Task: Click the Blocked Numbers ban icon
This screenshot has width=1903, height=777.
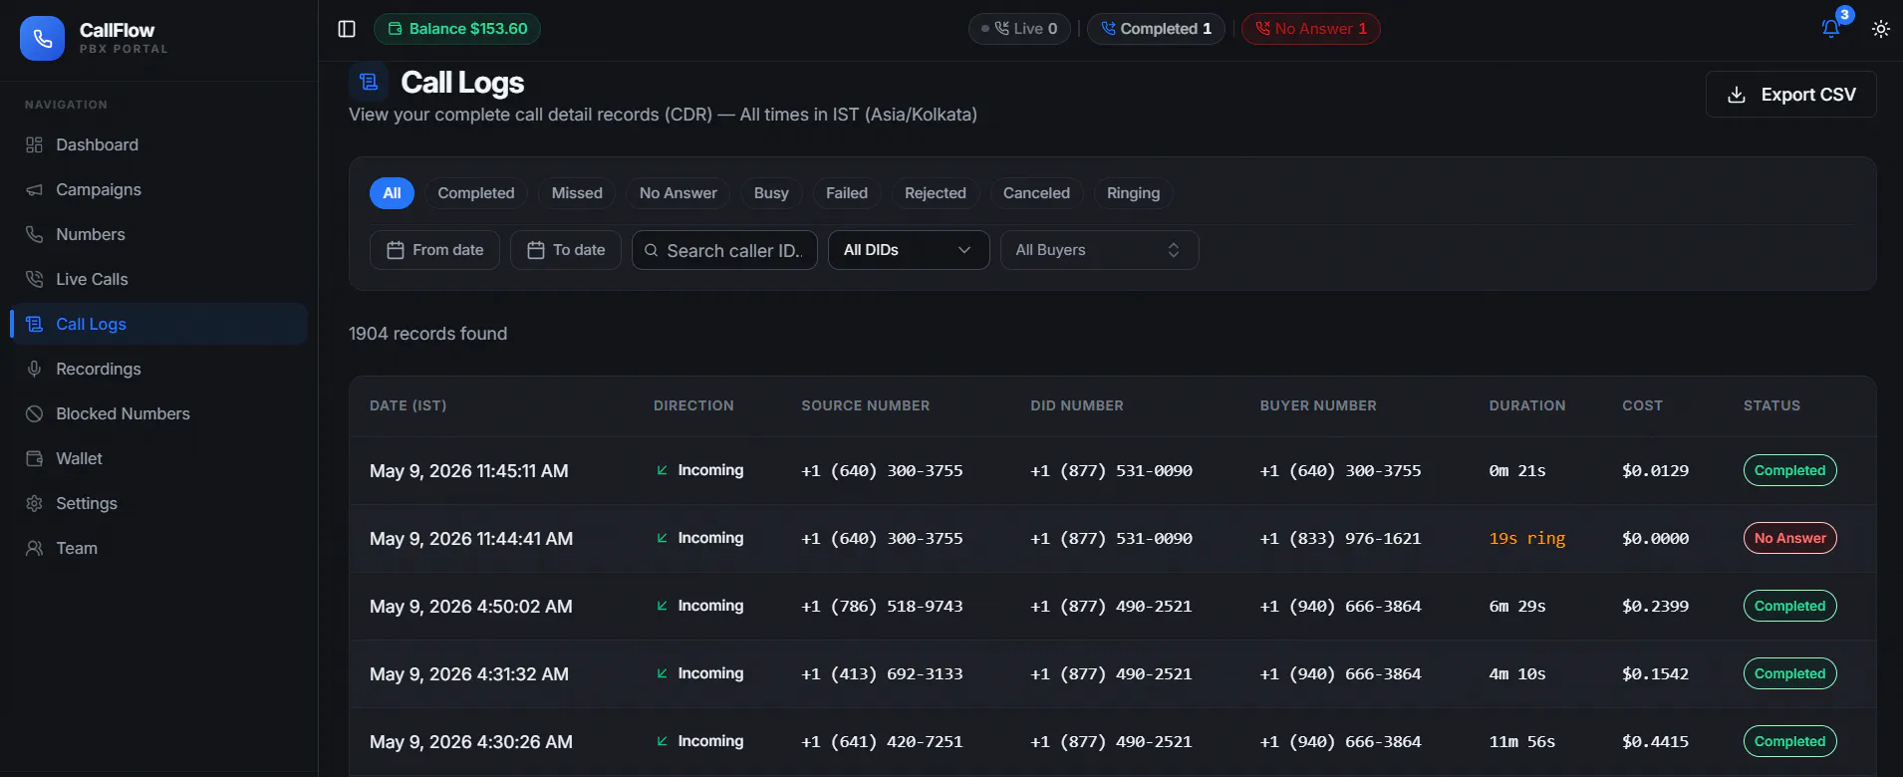Action: click(34, 413)
